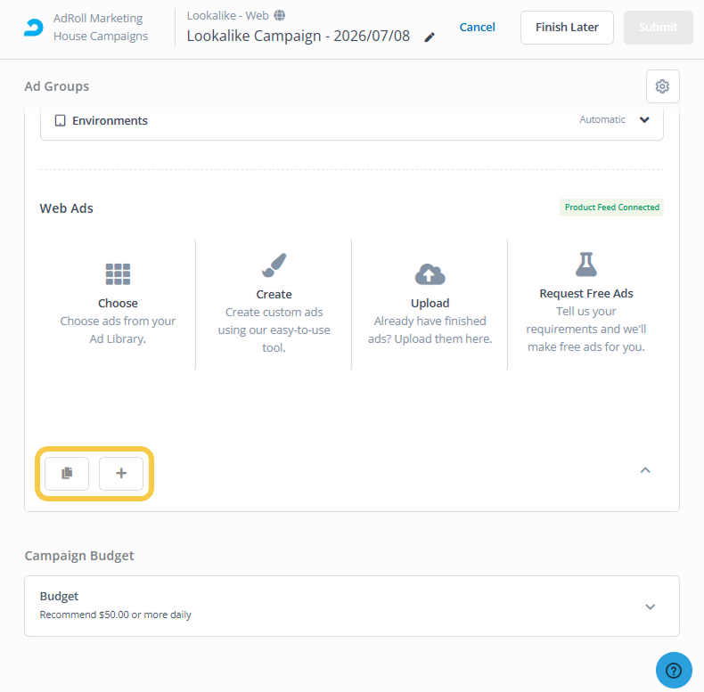The width and height of the screenshot is (704, 692).
Task: Click the disabled Submit button
Action: (x=658, y=28)
